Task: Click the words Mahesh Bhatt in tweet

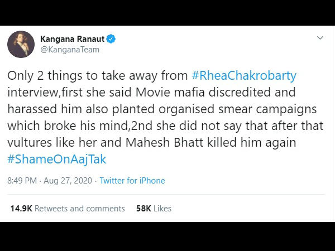Action: tap(164, 142)
